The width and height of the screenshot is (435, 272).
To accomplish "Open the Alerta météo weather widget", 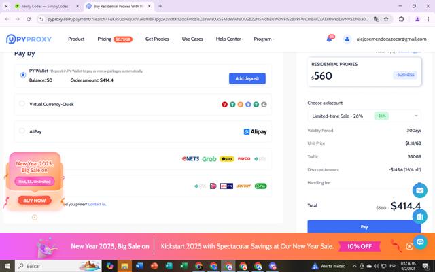I will click(328, 266).
